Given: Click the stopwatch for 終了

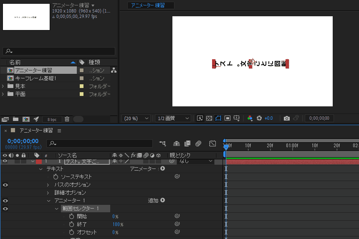Looking at the screenshot, I should 71,224.
